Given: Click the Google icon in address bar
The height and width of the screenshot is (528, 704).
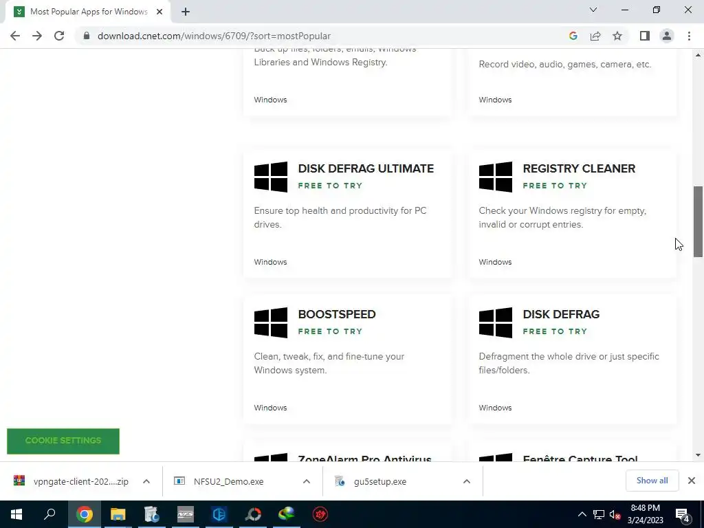Looking at the screenshot, I should pyautogui.click(x=573, y=36).
